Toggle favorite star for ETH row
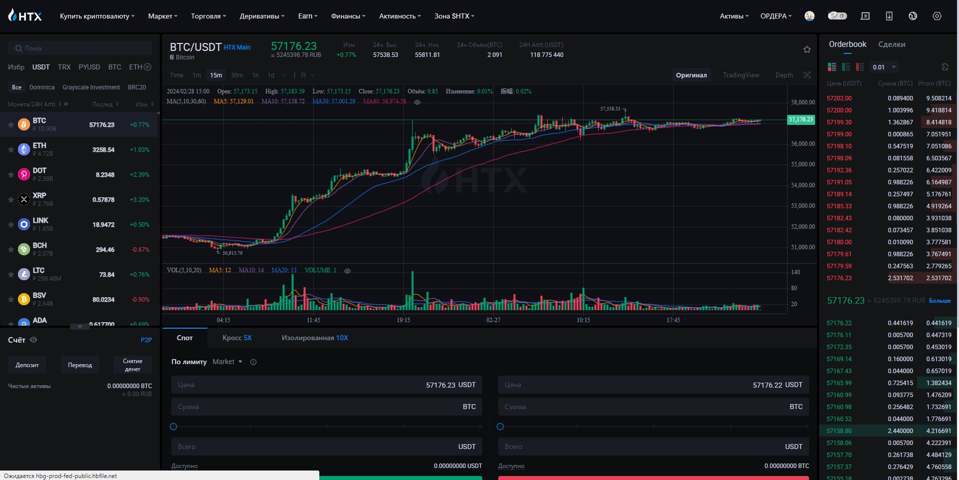 [x=11, y=150]
